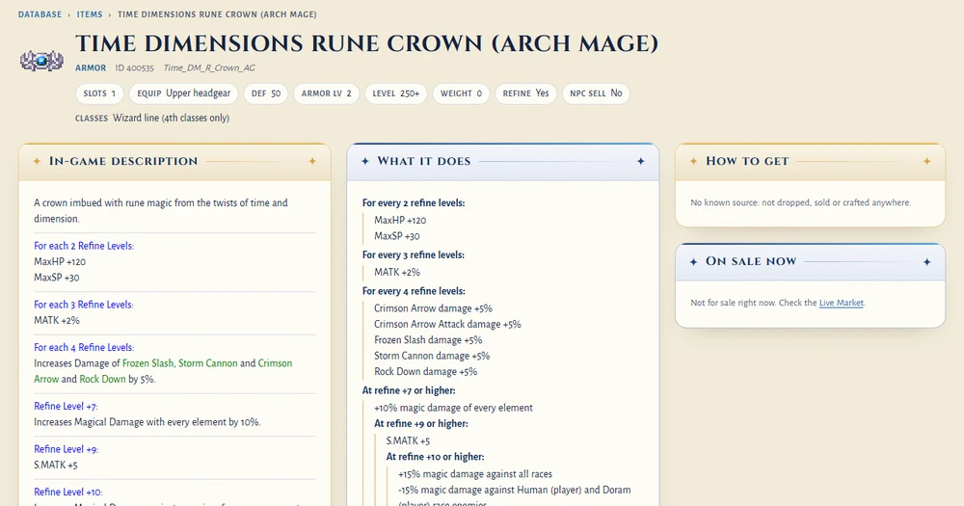Click the 'No known source' text
Screen dimensions: 964x506
pos(800,202)
